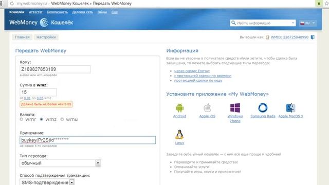The image size is (329, 185).
Task: Click the 'Информация' heading
Action: [182, 50]
